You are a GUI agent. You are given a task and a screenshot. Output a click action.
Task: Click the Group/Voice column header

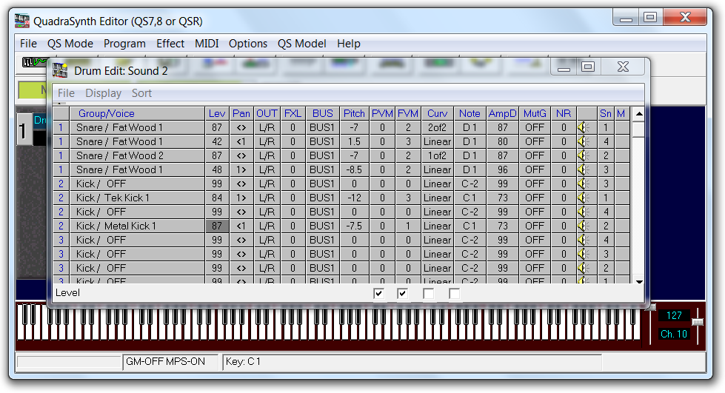107,114
